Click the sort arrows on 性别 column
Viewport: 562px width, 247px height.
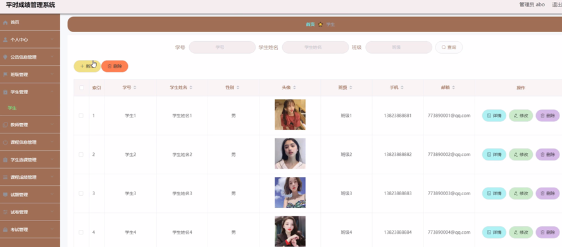[238, 88]
